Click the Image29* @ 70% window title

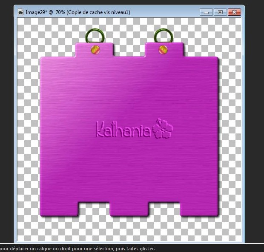pos(78,12)
